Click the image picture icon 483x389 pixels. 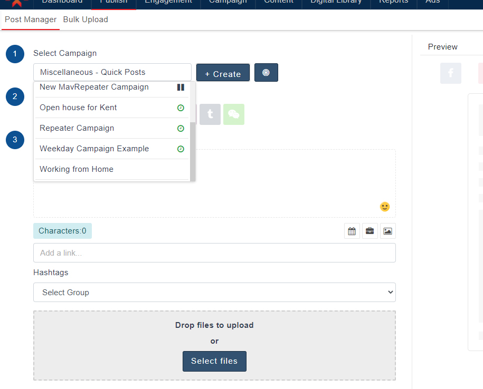coord(388,231)
